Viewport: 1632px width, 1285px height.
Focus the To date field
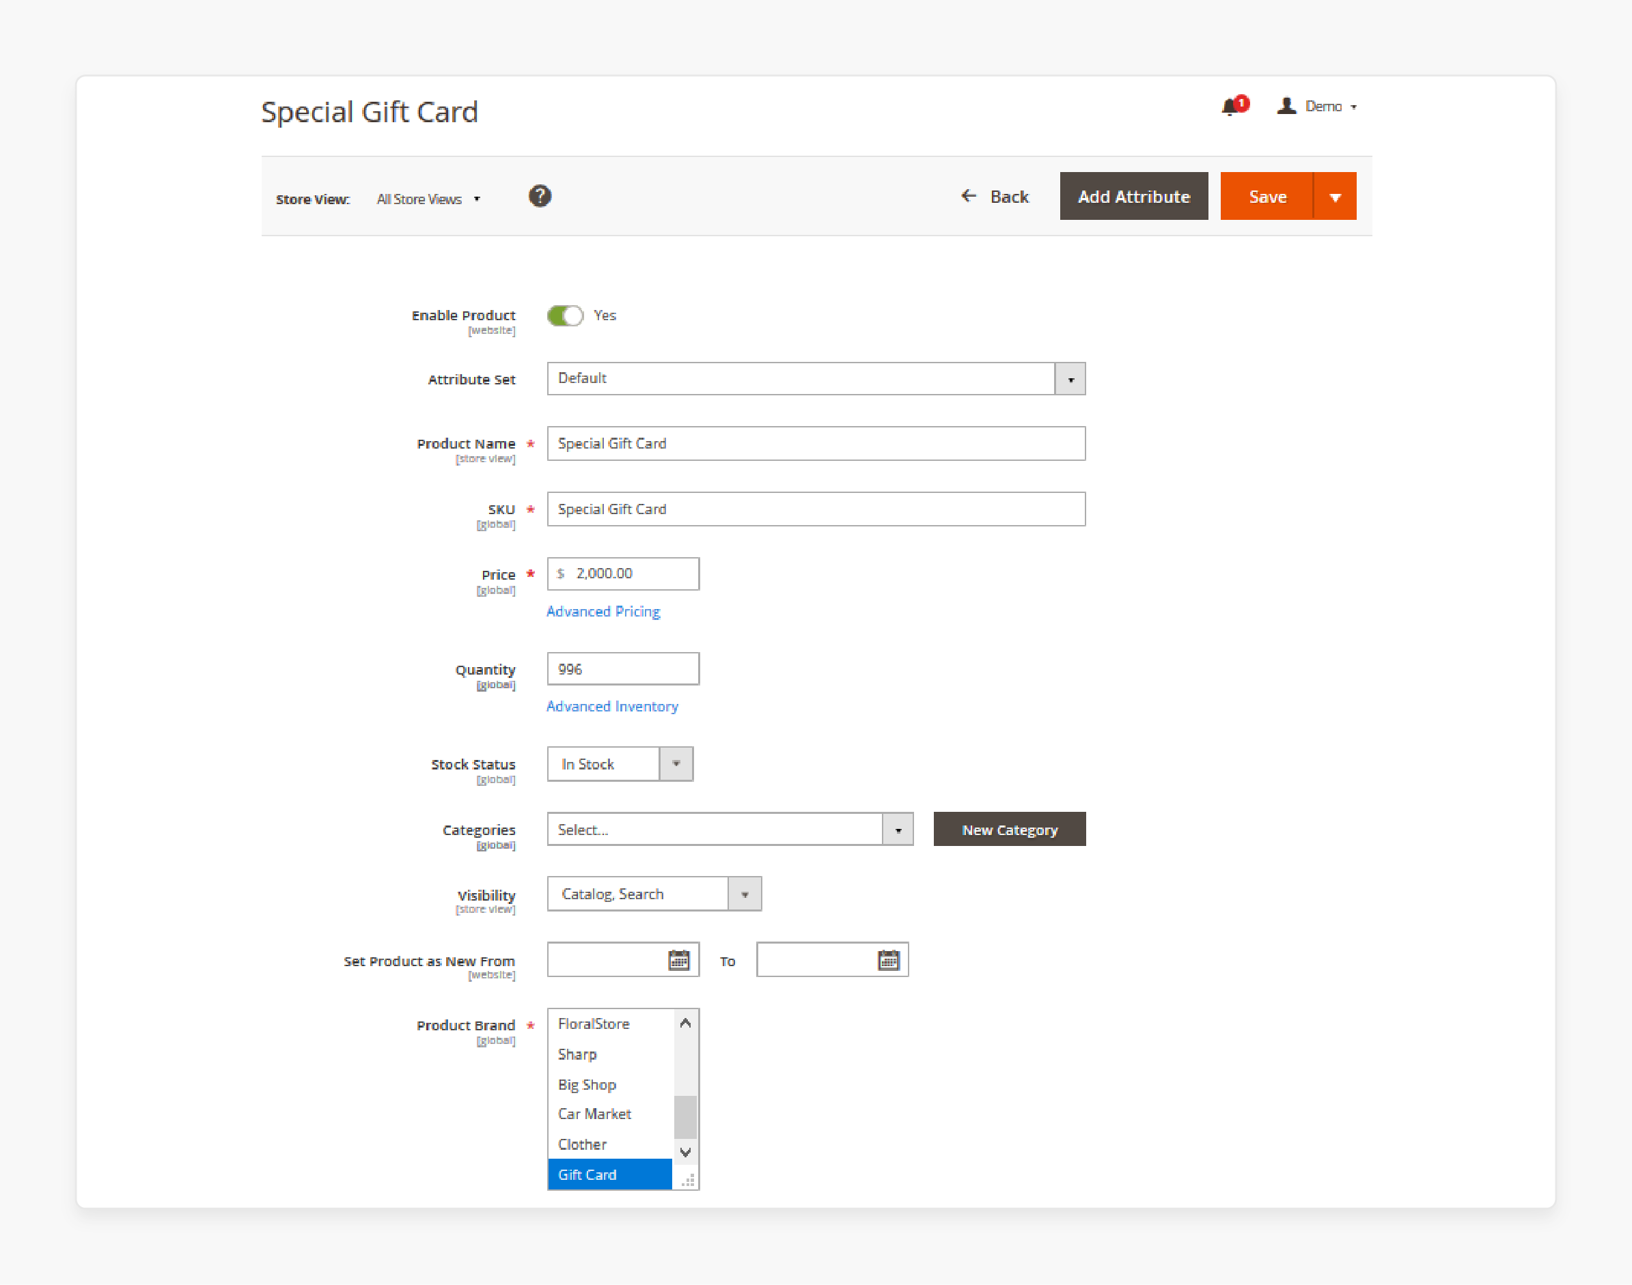(833, 960)
